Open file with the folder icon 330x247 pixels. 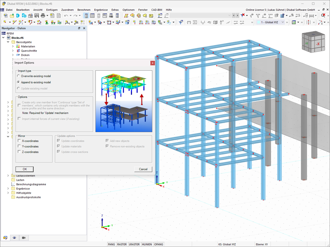[x=12, y=16]
